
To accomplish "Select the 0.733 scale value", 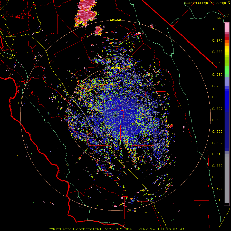I will pyautogui.click(x=217, y=86).
